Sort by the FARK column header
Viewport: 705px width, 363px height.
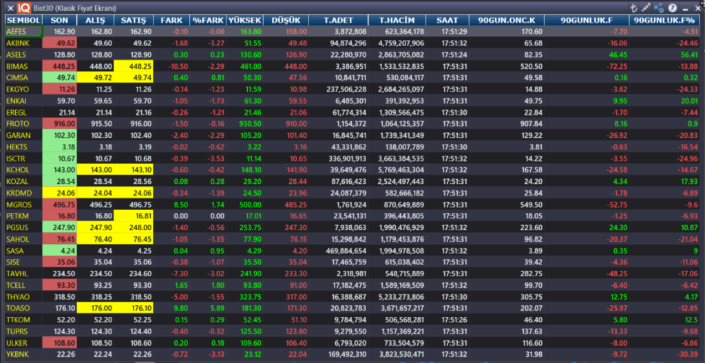pos(171,20)
